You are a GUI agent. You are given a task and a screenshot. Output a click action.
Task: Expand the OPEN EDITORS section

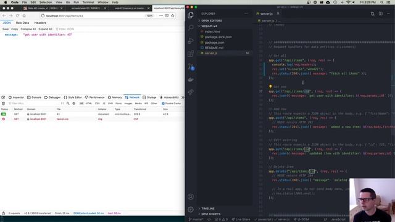pyautogui.click(x=224, y=20)
